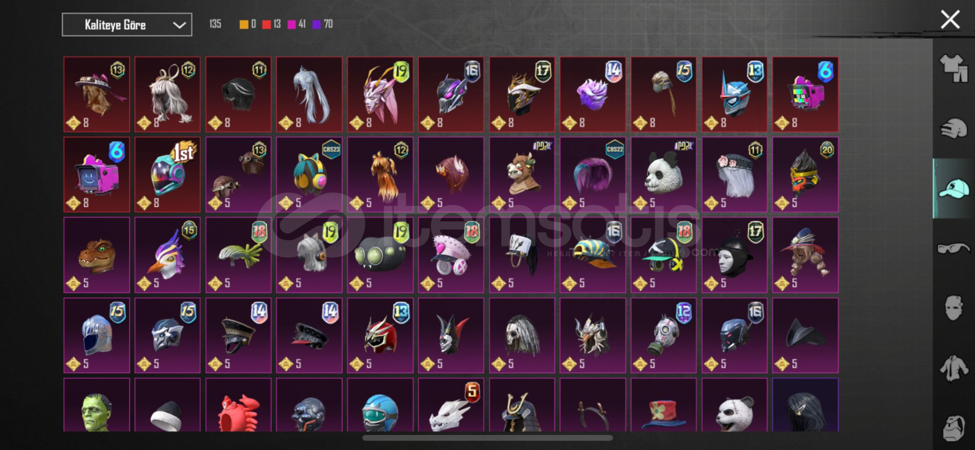Select the pink TV head with smiley
Screen dimensions: 975x450
(96, 175)
